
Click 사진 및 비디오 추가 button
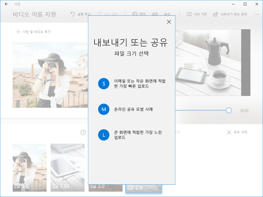(x=33, y=32)
